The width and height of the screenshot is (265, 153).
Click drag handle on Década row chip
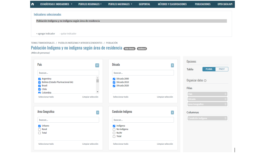(x=225, y=99)
